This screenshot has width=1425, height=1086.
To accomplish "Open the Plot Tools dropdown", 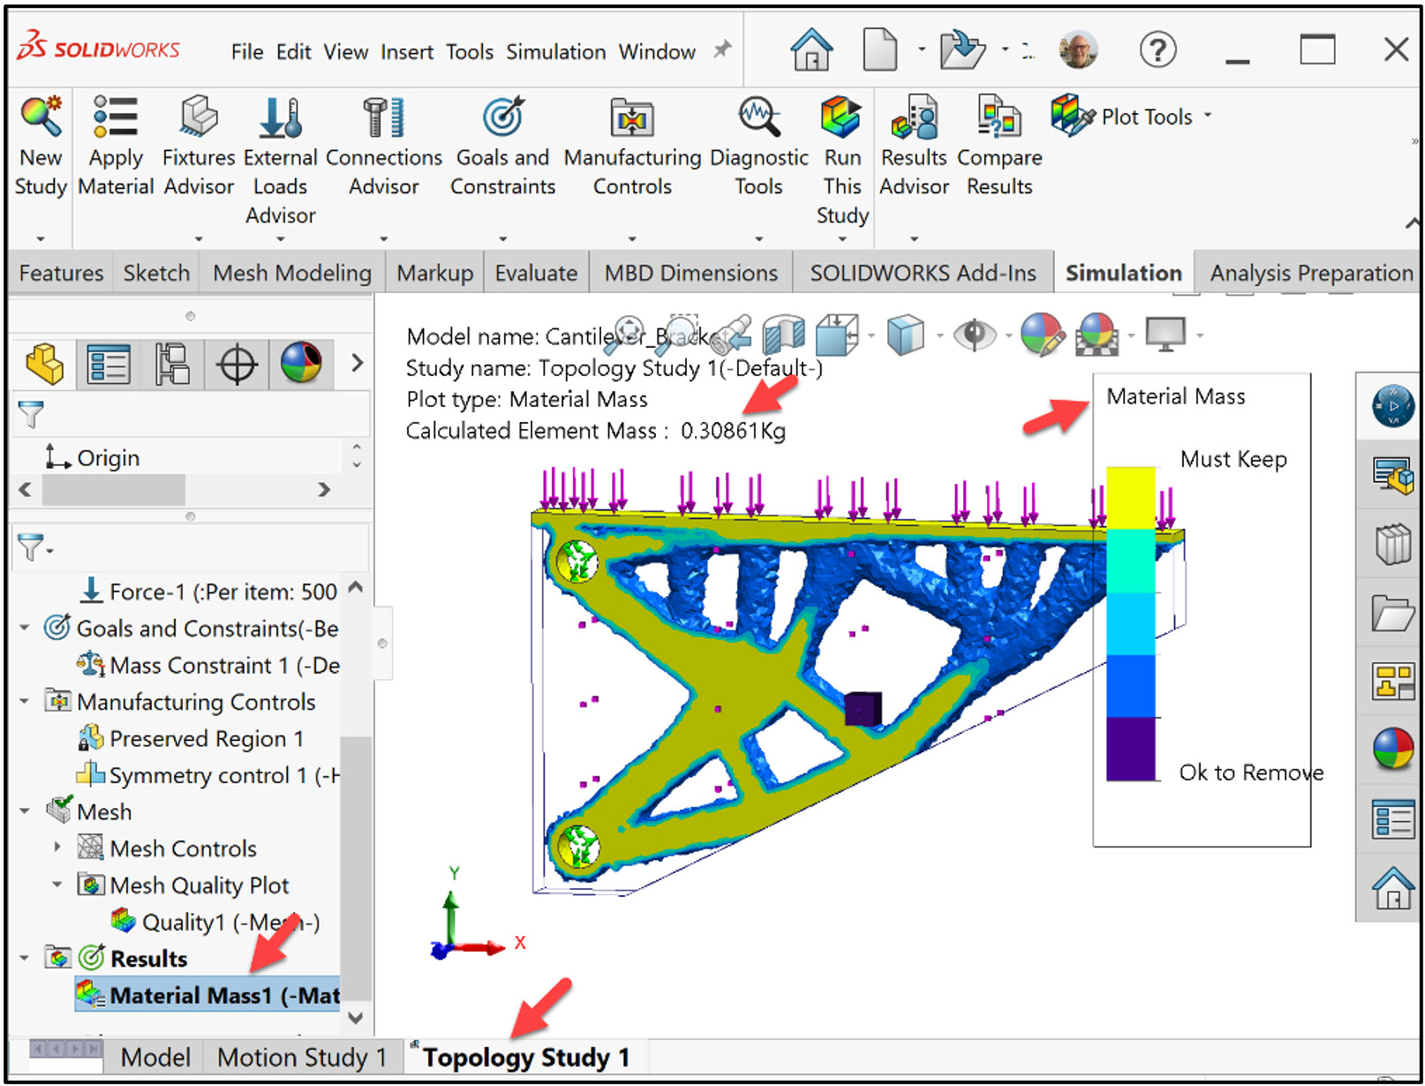I will coord(1209,116).
